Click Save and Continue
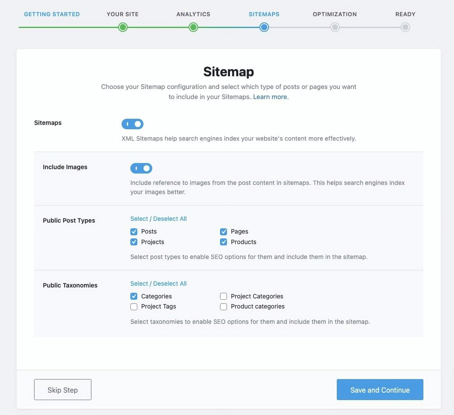454x415 pixels. pos(380,390)
